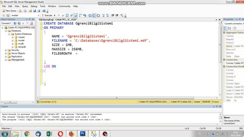Open the Connect dropdown in Object Explorer
Viewport: 244px width, 137px height.
point(6,23)
